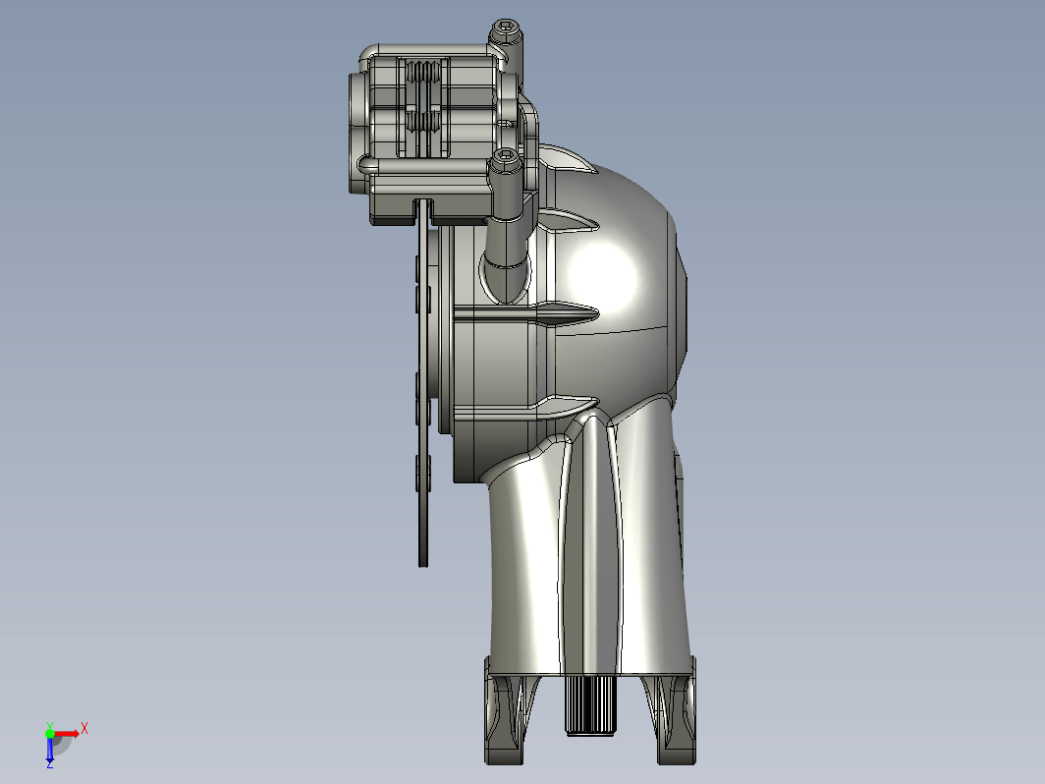The width and height of the screenshot is (1045, 784).
Task: Click the blue Z axis arrow of triad
Action: click(50, 750)
